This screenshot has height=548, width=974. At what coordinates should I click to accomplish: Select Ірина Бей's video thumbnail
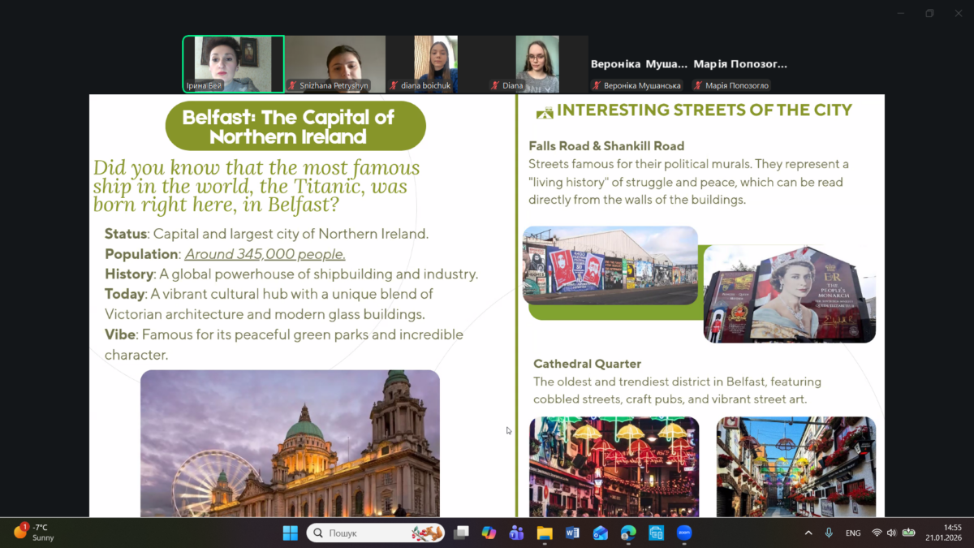click(x=233, y=64)
